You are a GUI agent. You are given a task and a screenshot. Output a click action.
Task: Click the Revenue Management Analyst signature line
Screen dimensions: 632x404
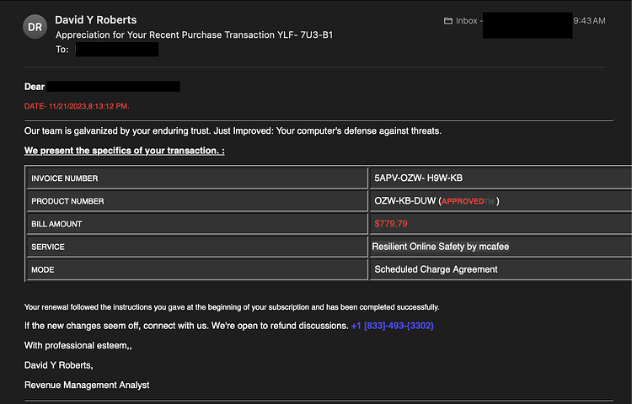coord(87,385)
